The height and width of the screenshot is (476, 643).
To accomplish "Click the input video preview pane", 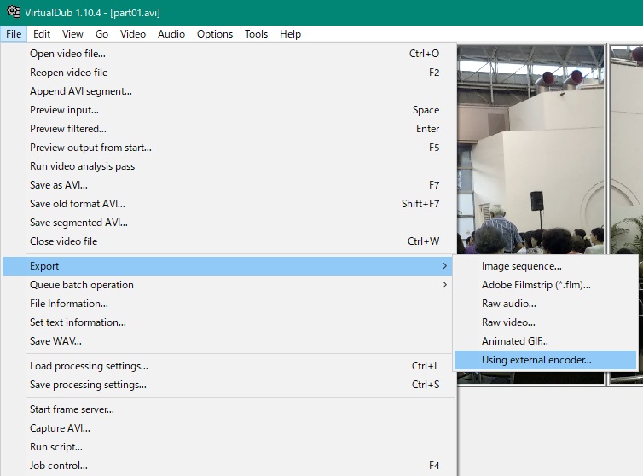I will pyautogui.click(x=530, y=150).
